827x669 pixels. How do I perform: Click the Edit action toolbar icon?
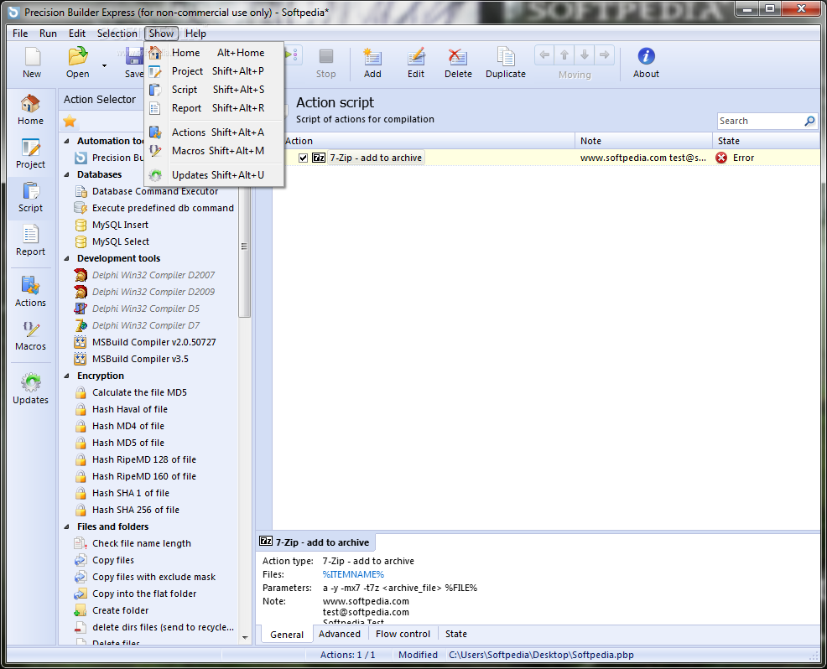(x=416, y=56)
